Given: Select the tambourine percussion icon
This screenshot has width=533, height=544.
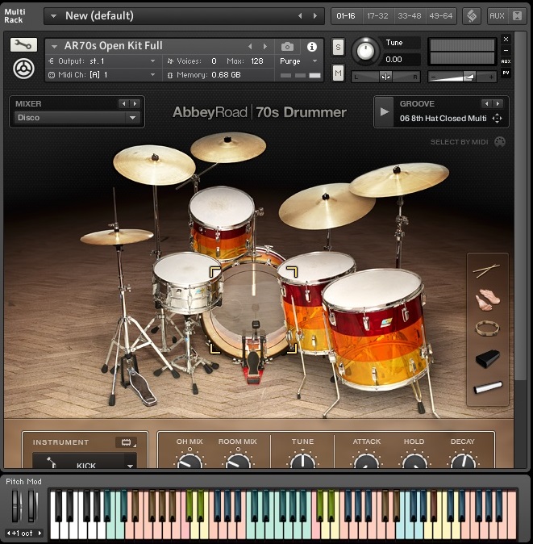Looking at the screenshot, I should [x=487, y=328].
